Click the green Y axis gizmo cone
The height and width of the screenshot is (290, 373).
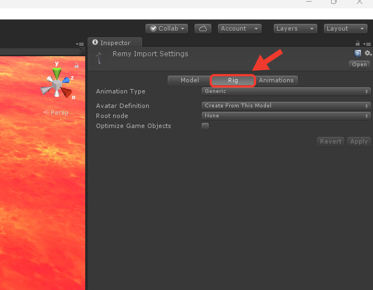pos(57,73)
